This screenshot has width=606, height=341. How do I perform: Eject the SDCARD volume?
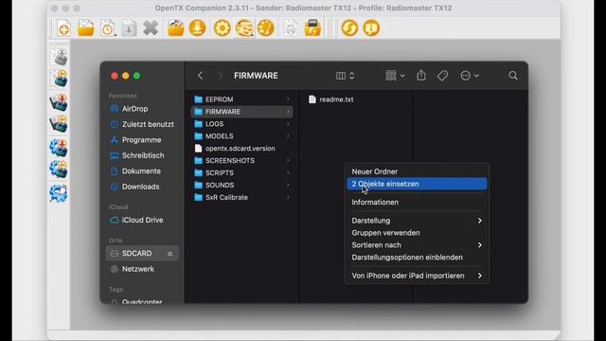pos(170,254)
